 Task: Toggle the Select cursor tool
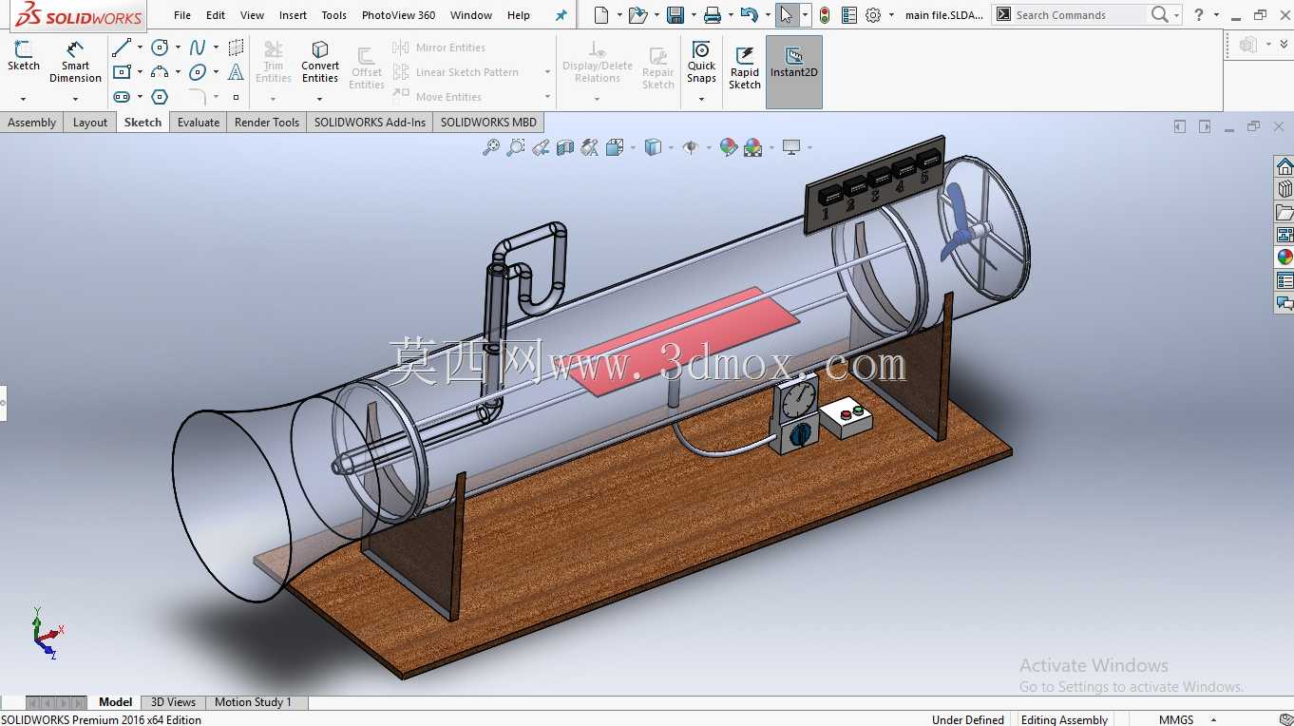[x=787, y=15]
